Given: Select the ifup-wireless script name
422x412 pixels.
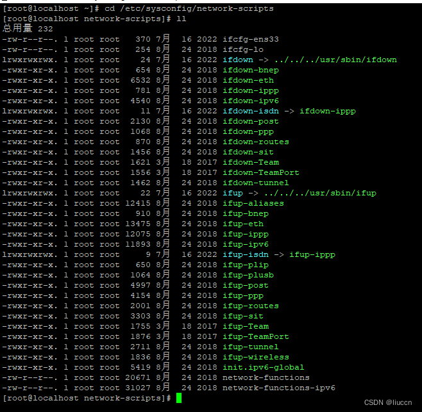Looking at the screenshot, I should [x=256, y=357].
